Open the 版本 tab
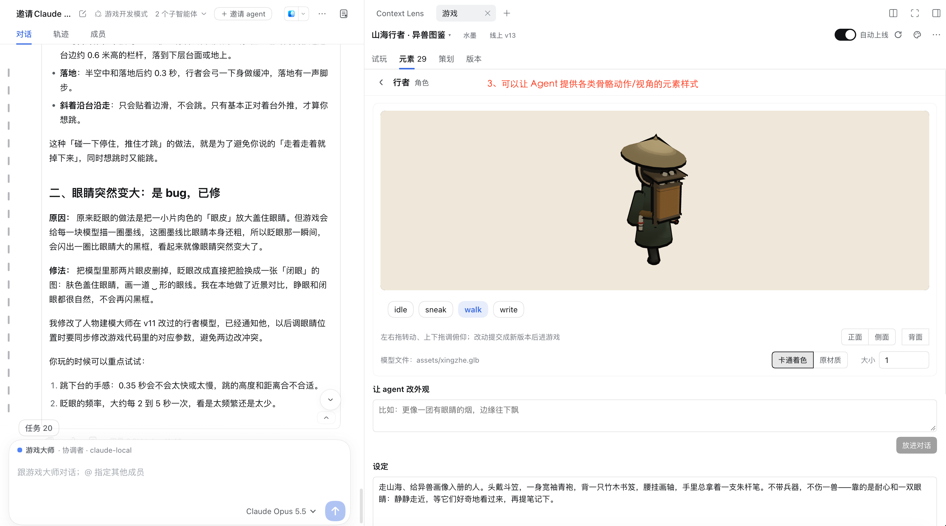This screenshot has width=946, height=526. coord(473,59)
